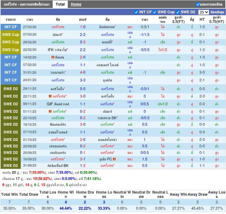226x214 pixels.
Task: Click the INT CF league badge dated 27/03/26
Action: coord(11,27)
